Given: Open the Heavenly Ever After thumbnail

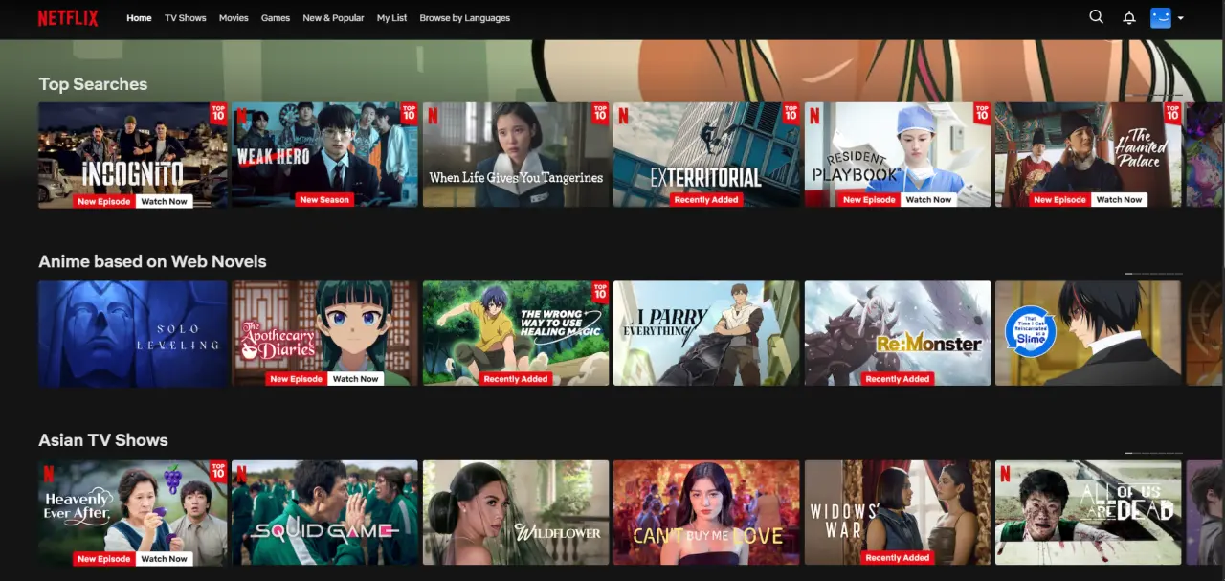Looking at the screenshot, I should [x=133, y=513].
